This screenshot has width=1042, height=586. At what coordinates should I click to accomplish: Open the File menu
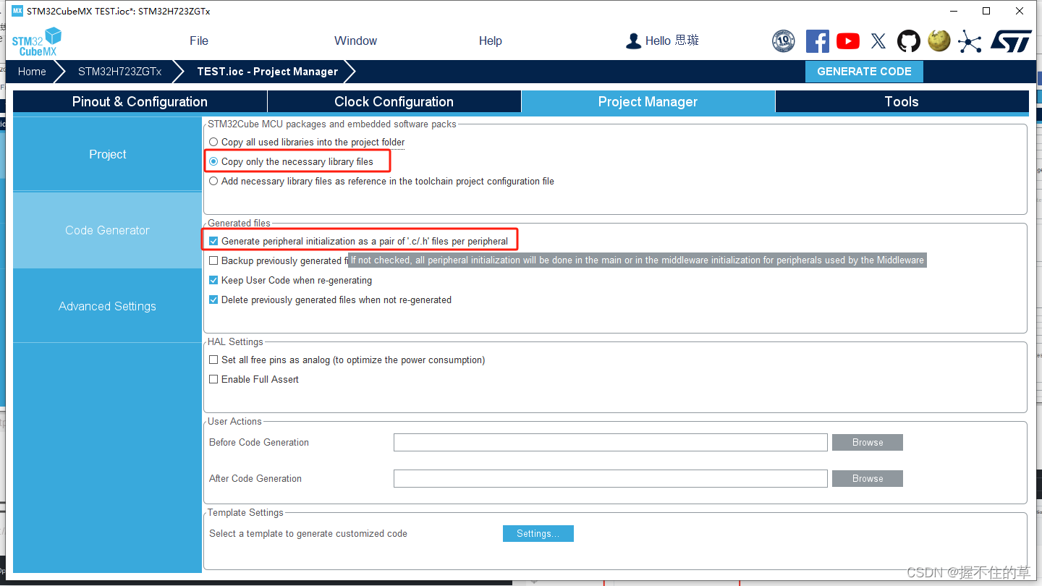tap(199, 41)
